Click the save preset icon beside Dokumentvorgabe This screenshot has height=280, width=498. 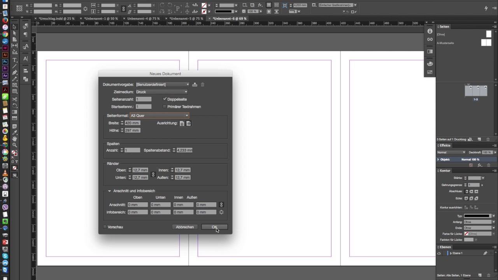coord(195,84)
